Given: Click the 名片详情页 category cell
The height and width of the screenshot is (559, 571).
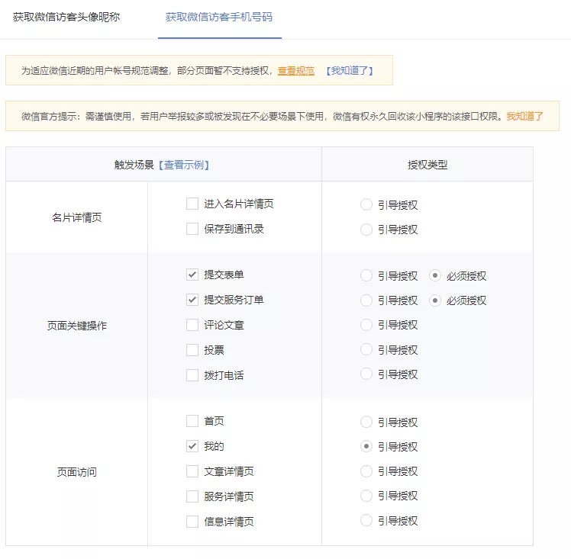Looking at the screenshot, I should pyautogui.click(x=77, y=217).
